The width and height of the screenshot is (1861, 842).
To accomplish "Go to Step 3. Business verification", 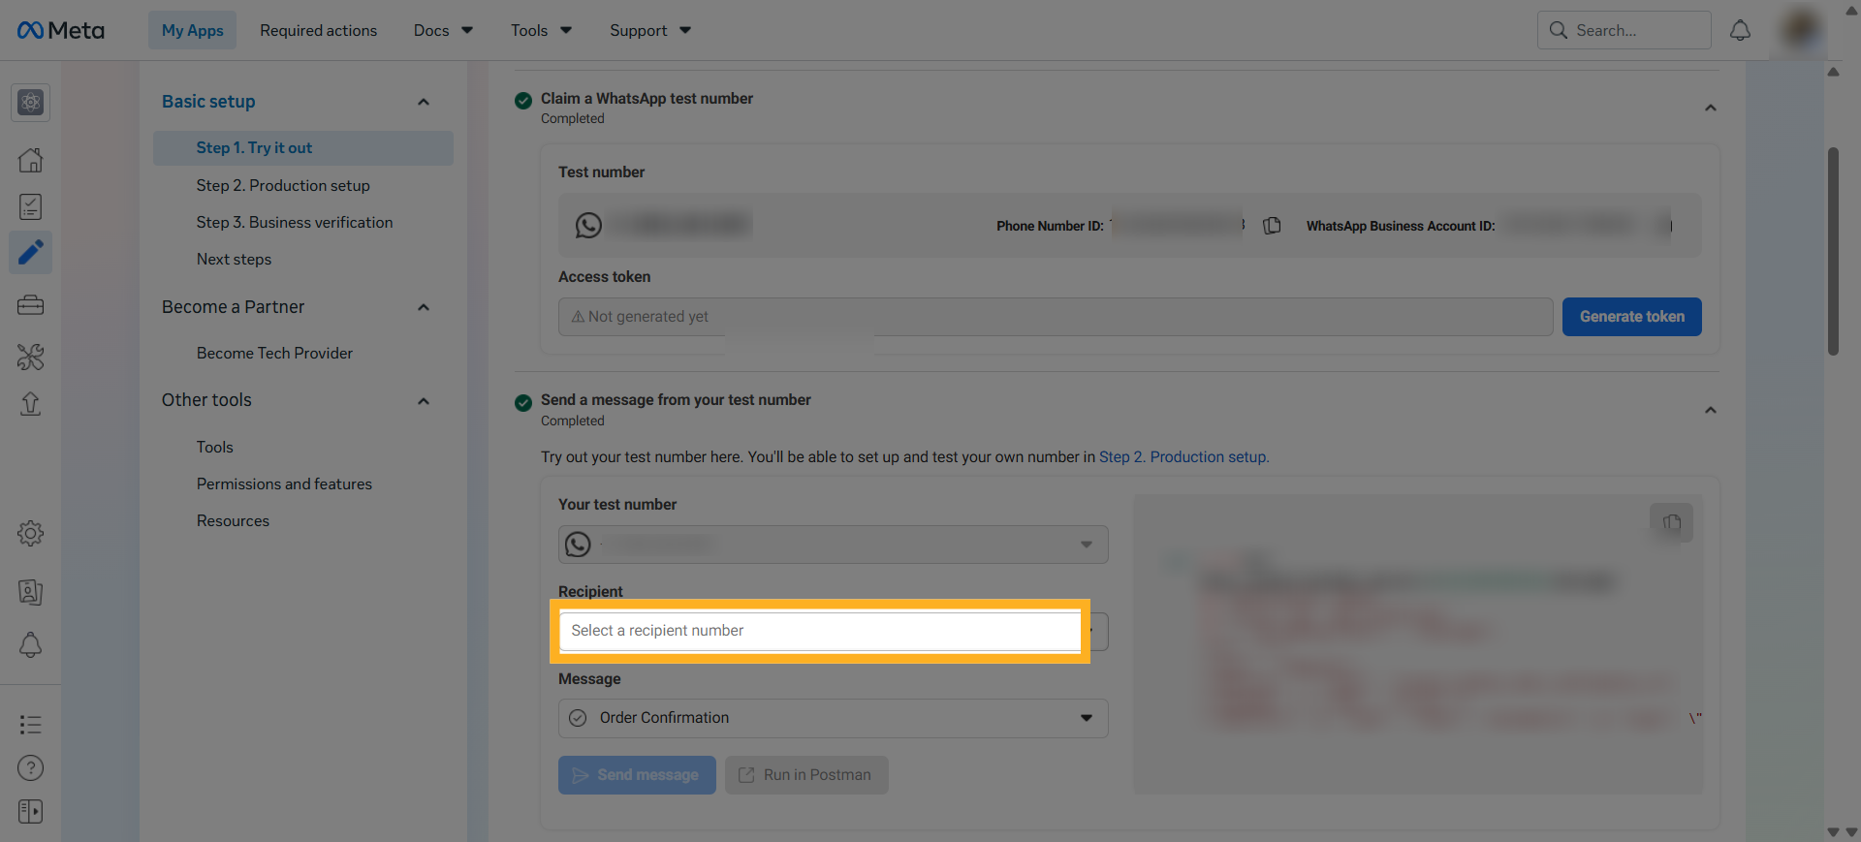I will (295, 222).
